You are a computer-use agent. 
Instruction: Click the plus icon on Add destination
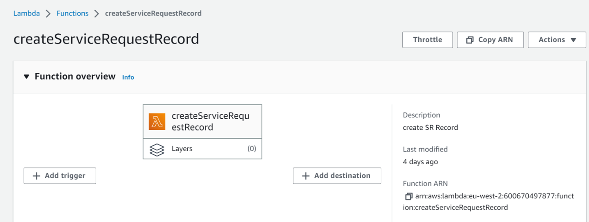pos(306,176)
